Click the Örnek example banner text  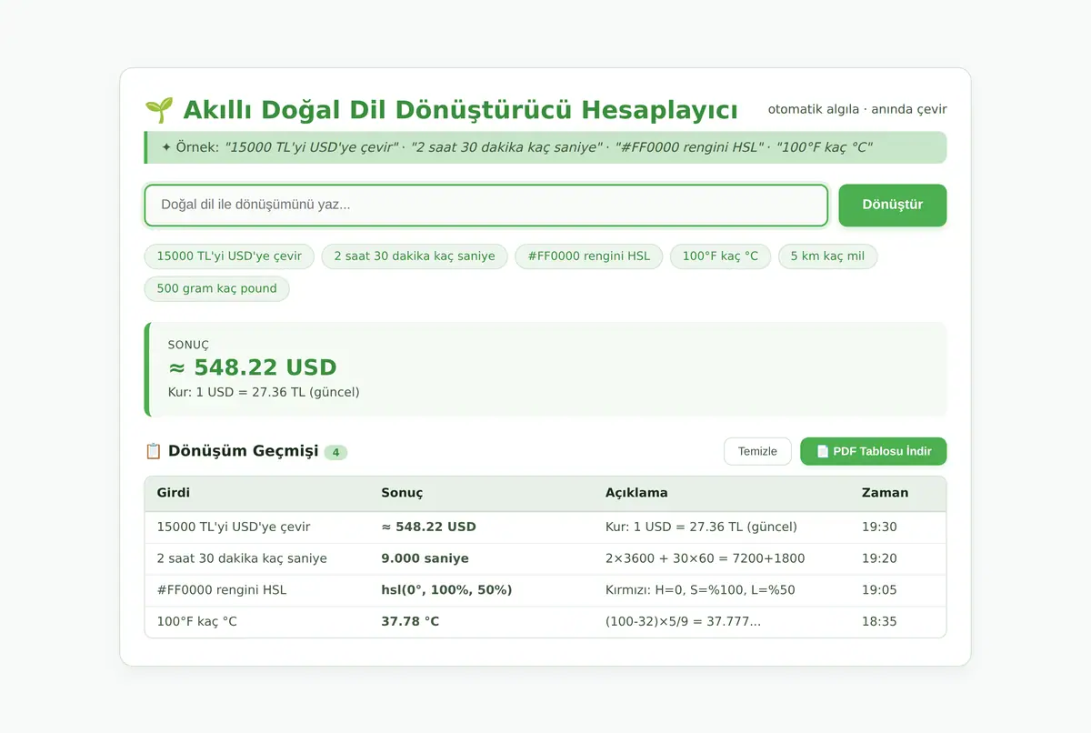click(516, 147)
